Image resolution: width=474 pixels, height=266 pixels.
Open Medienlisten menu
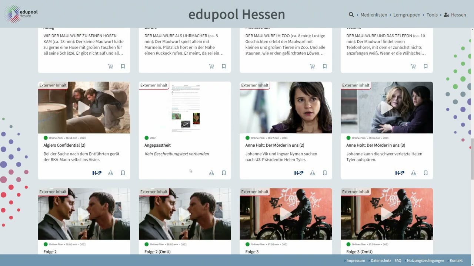[373, 15]
